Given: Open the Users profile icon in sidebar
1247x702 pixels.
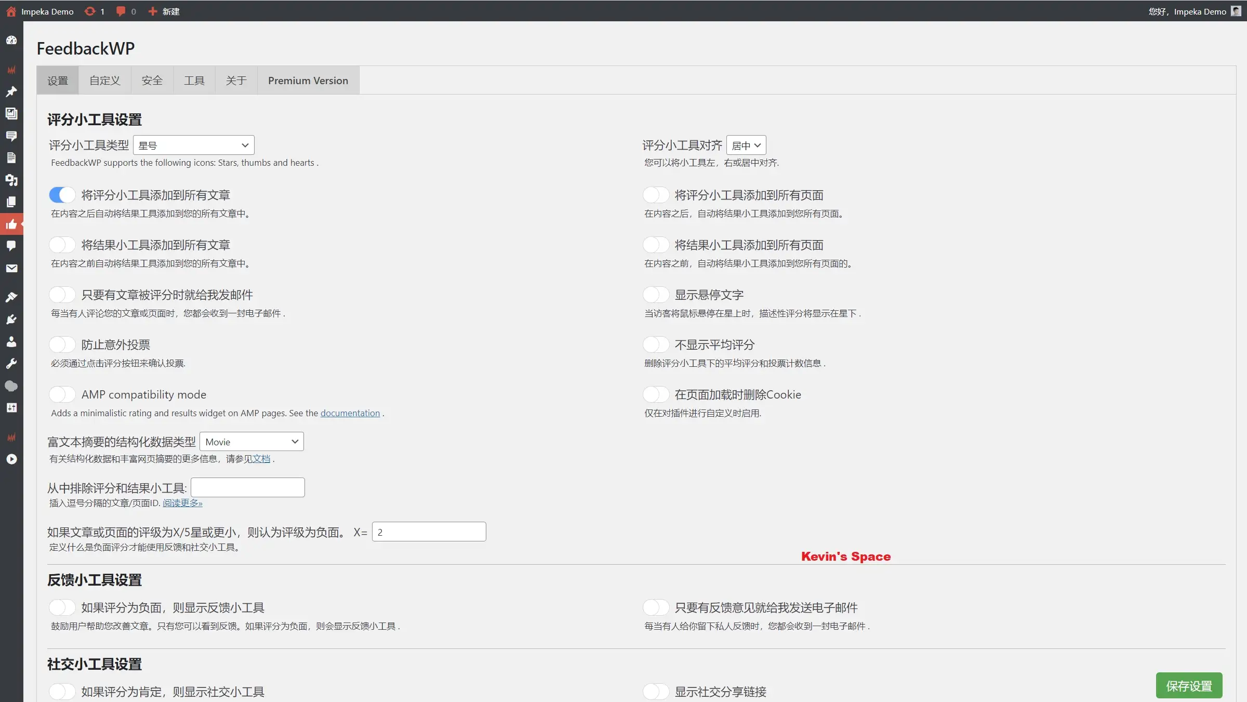Looking at the screenshot, I should [11, 341].
